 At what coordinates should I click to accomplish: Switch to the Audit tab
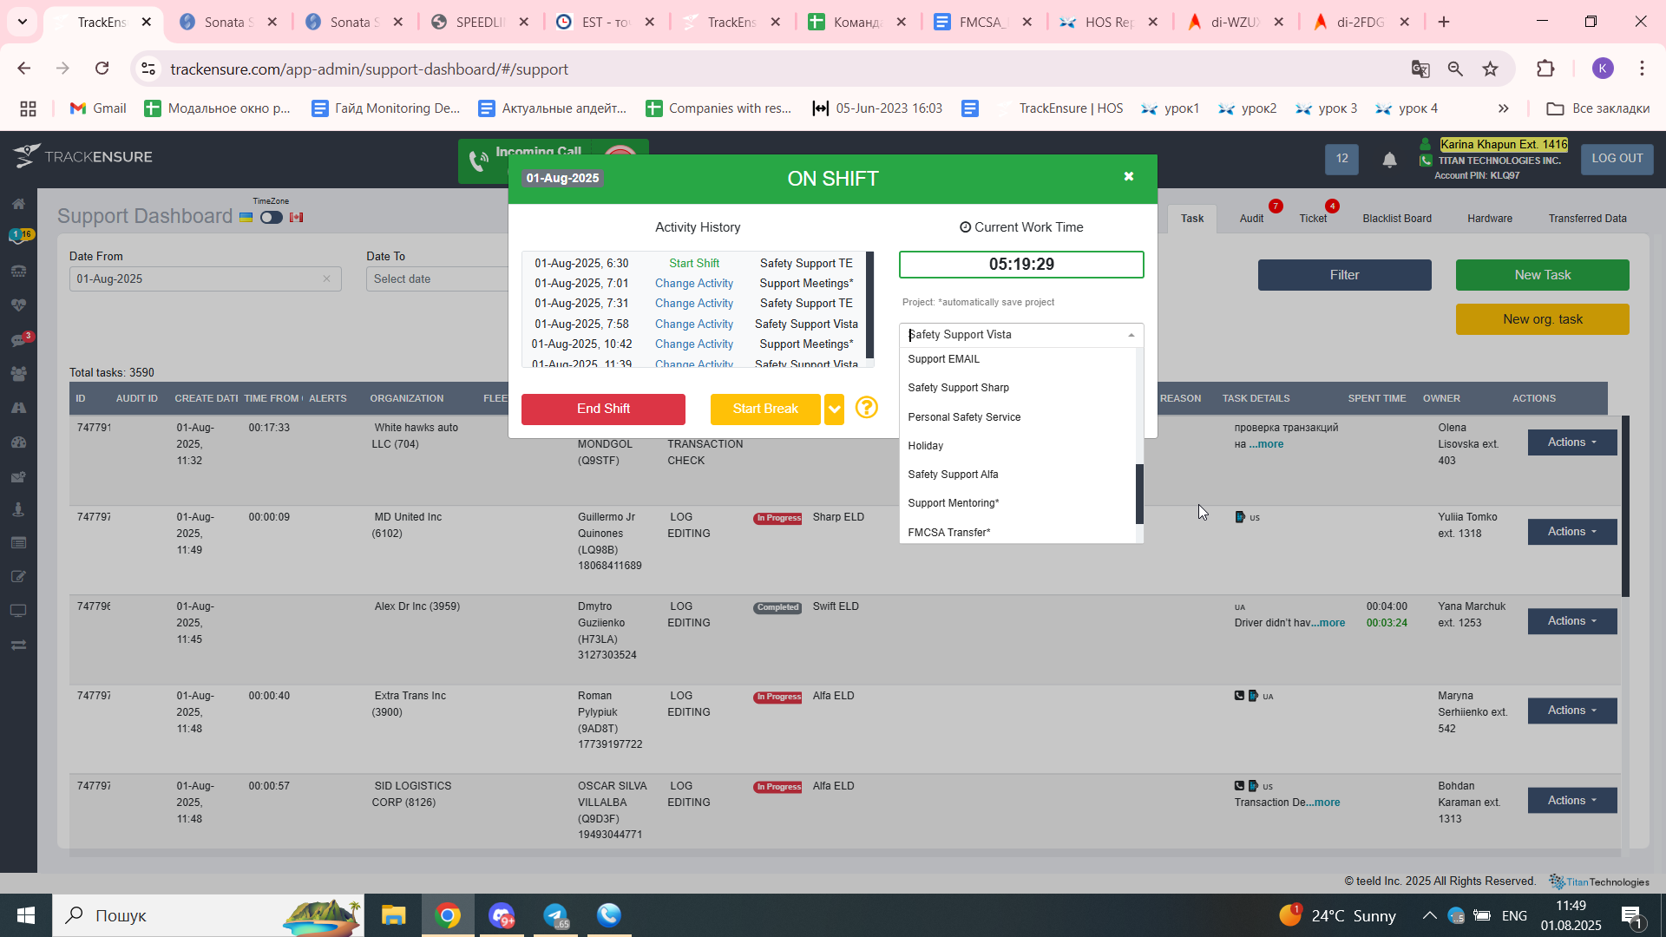coord(1251,219)
